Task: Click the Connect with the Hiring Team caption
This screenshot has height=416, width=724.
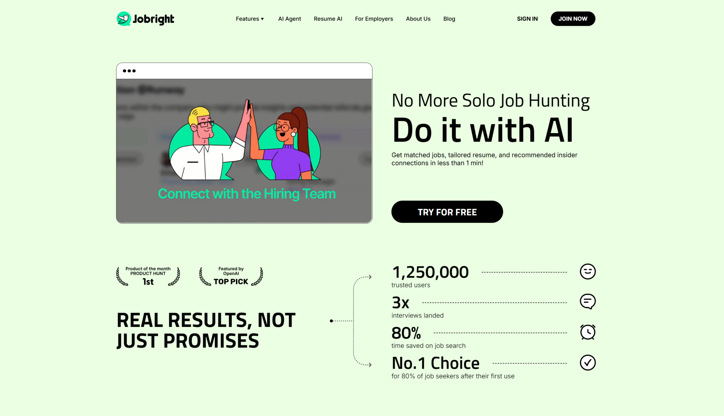Action: [247, 194]
